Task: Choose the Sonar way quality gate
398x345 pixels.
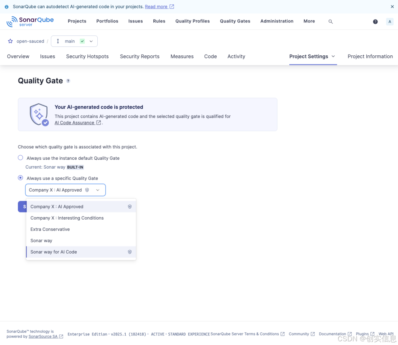Action: (x=81, y=241)
